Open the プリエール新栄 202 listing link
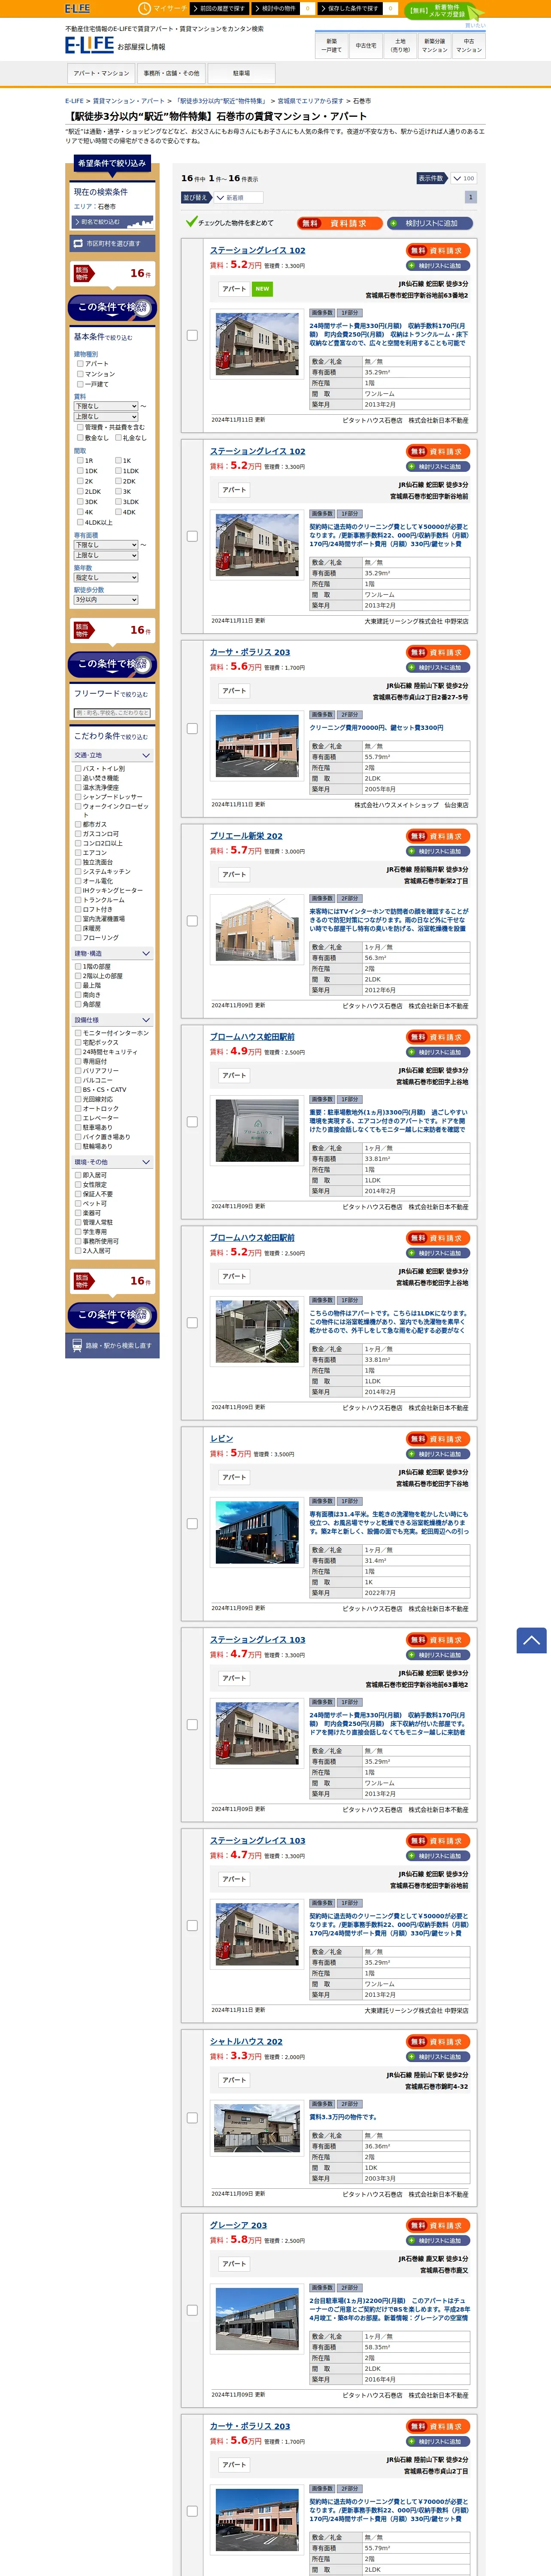Viewport: 551px width, 2576px height. pyautogui.click(x=246, y=836)
